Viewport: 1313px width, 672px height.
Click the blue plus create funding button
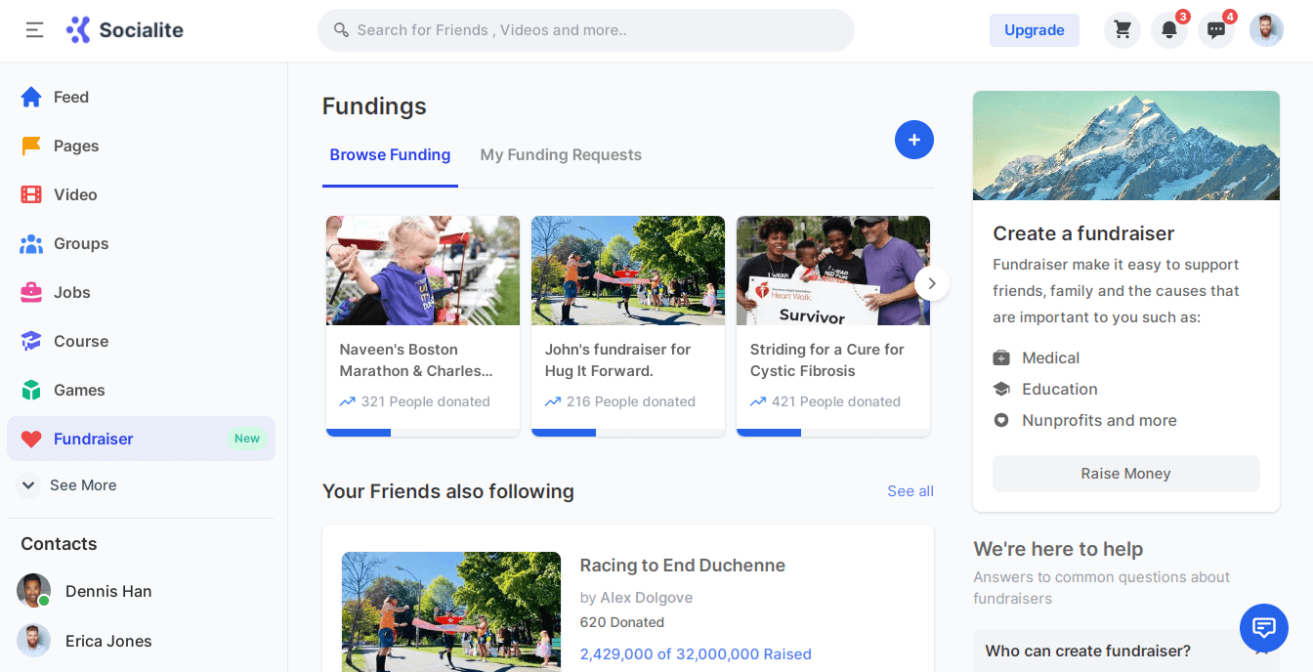coord(914,141)
